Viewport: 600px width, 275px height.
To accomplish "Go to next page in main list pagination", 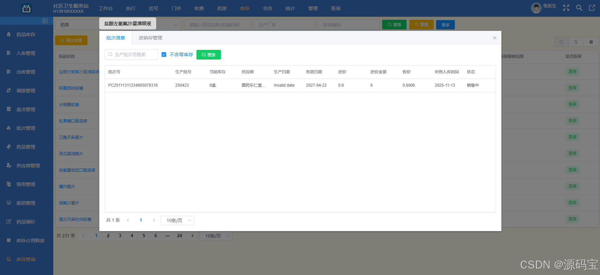I will point(192,236).
